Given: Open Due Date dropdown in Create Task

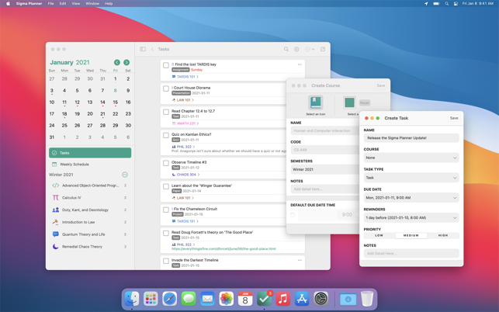Looking at the screenshot, I should [411, 198].
